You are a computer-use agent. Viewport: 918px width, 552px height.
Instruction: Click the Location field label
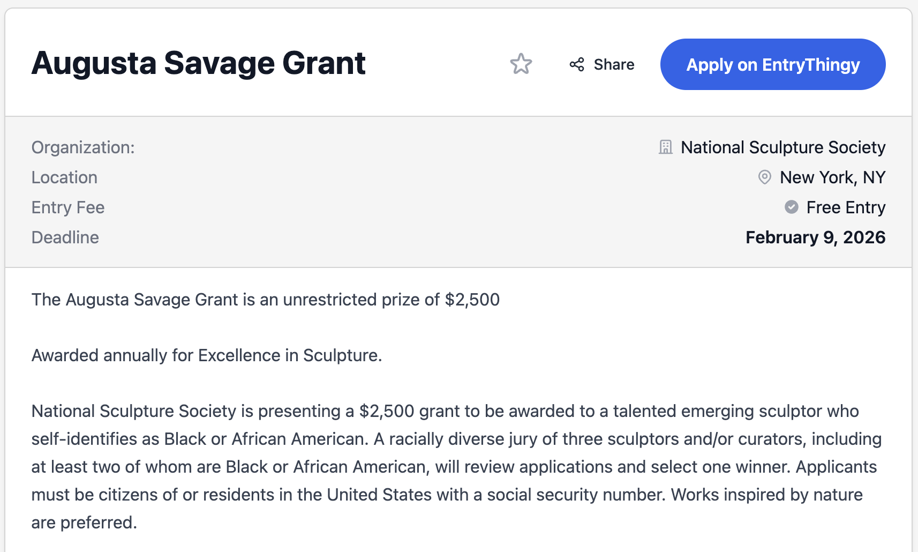[64, 177]
